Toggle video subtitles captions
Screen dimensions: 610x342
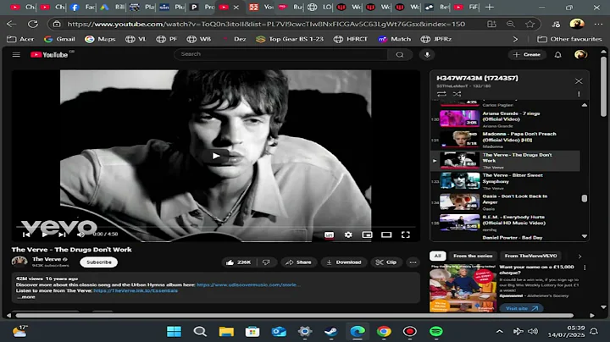point(329,234)
